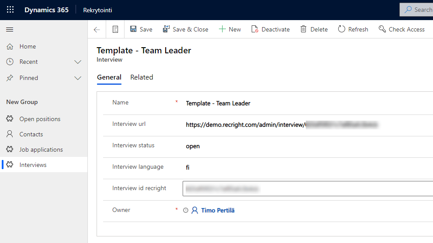Open the form record set icon
This screenshot has height=243, width=433.
coord(115,29)
